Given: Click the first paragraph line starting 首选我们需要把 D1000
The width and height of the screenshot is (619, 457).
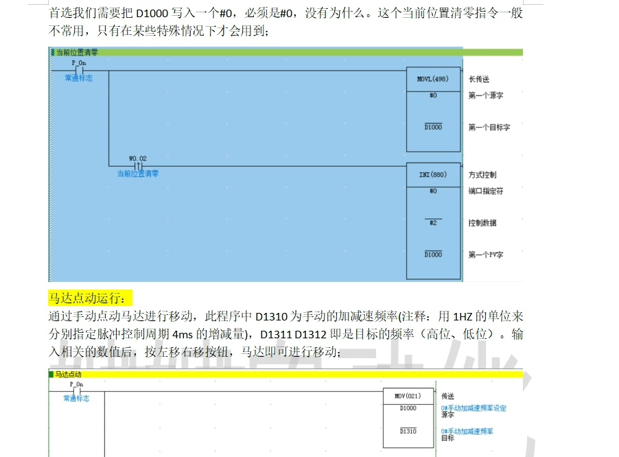Looking at the screenshot, I should [x=285, y=13].
